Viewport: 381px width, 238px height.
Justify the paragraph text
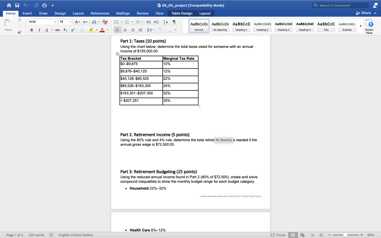click(140, 30)
